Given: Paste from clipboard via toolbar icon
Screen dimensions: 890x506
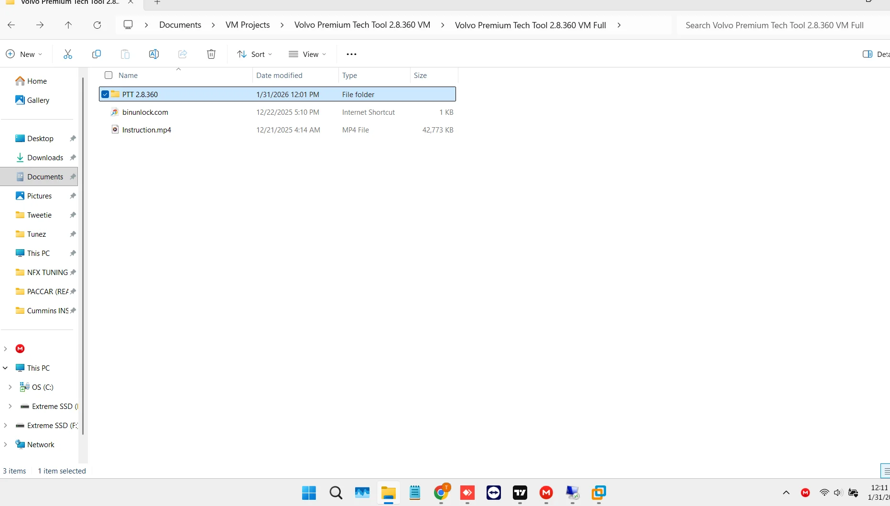Looking at the screenshot, I should tap(125, 54).
